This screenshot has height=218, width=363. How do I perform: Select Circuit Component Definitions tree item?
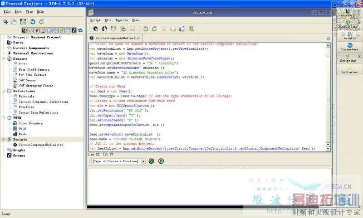(44, 102)
